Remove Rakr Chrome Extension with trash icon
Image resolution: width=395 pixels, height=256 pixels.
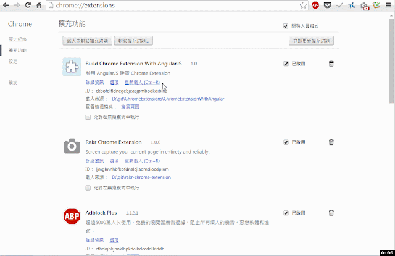point(331,142)
